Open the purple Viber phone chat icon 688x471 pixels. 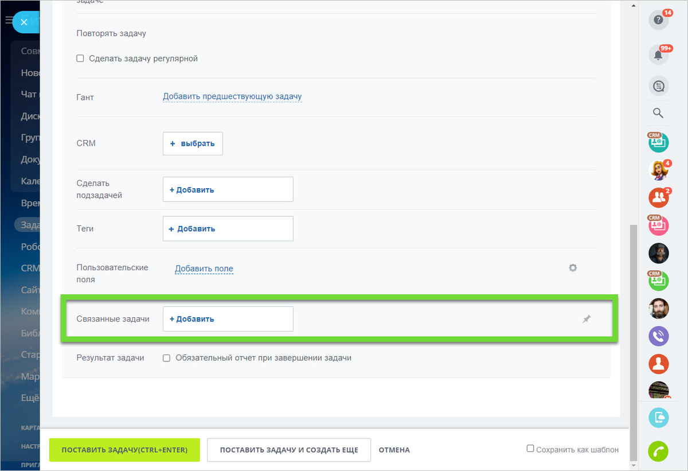pyautogui.click(x=659, y=336)
